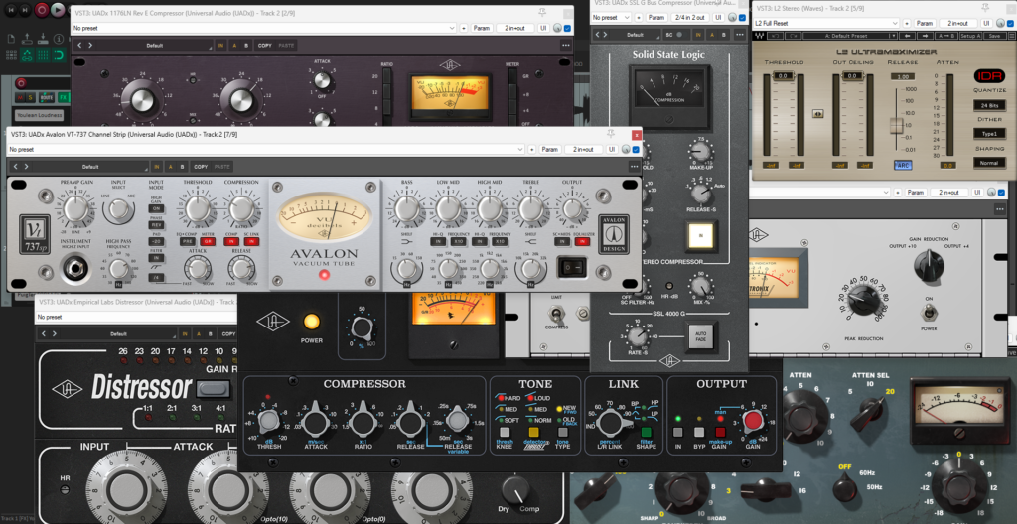Click the Param button in the Avalon window

pyautogui.click(x=550, y=149)
